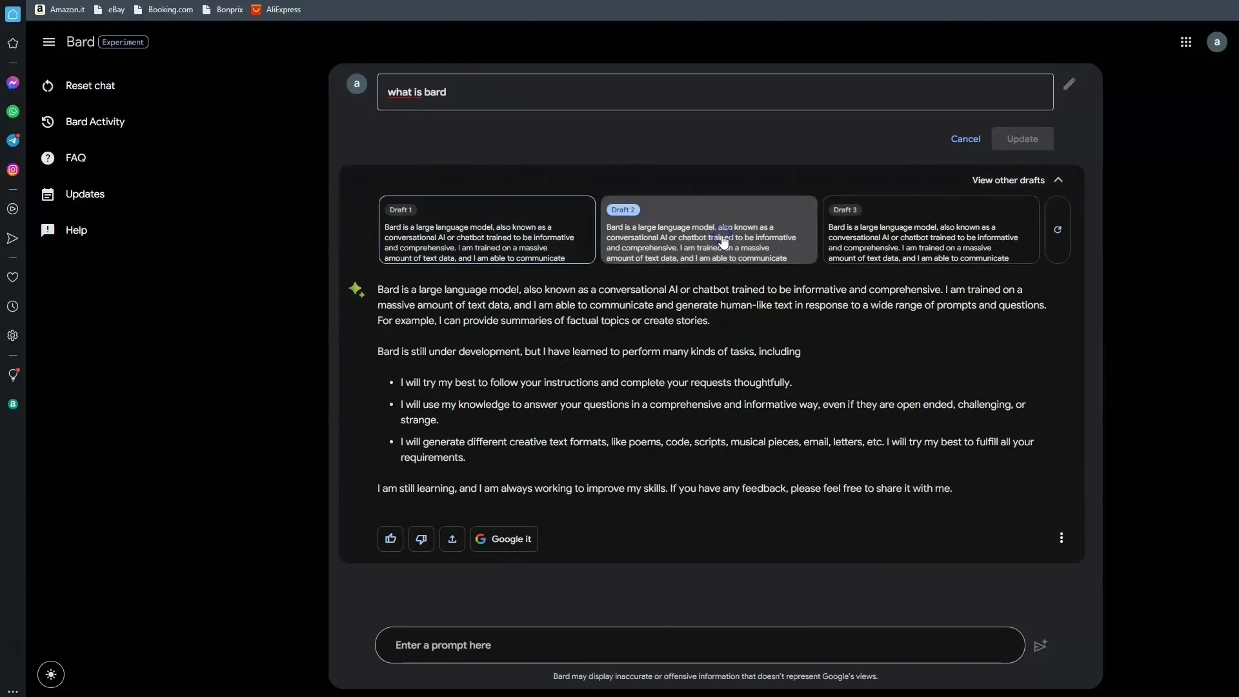Screen dimensions: 1239x697
Task: Open the Amazon.it bookmark
Action: 59,10
